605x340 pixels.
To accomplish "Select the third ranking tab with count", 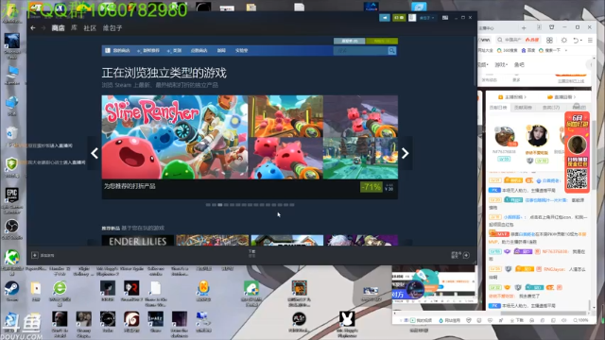I will (551, 108).
